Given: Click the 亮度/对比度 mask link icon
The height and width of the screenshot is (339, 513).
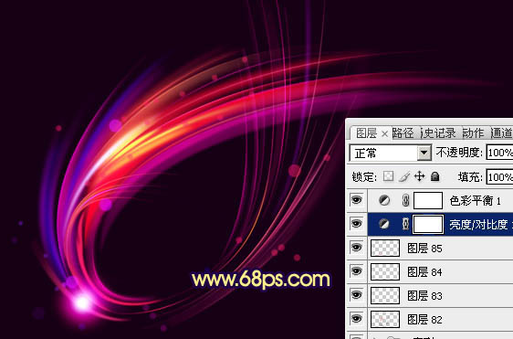Looking at the screenshot, I should [405, 224].
